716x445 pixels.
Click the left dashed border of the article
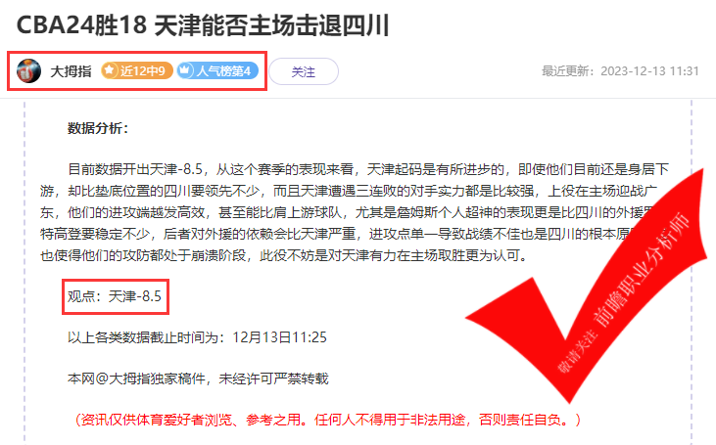click(24, 271)
